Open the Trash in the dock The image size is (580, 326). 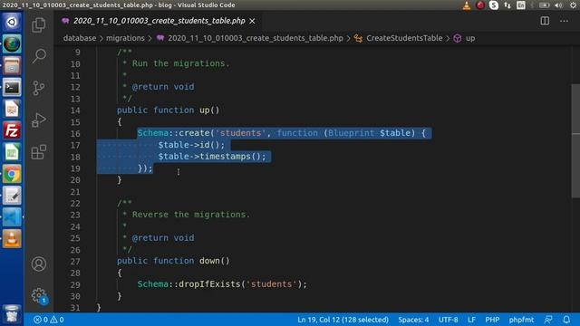point(12,313)
